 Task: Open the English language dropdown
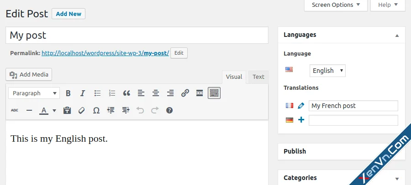(327, 71)
